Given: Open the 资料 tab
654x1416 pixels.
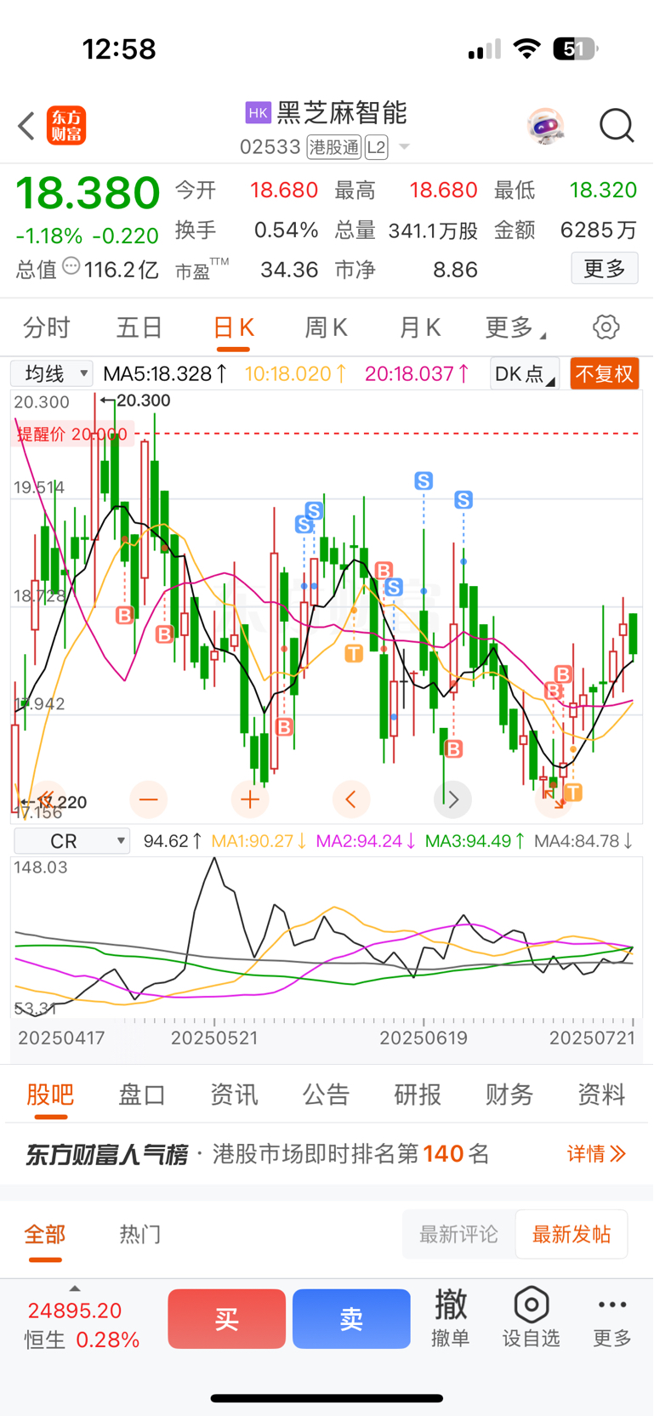Looking at the screenshot, I should (601, 1095).
